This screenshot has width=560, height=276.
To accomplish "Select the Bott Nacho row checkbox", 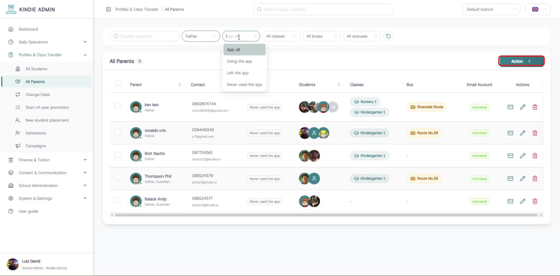I will (x=117, y=155).
